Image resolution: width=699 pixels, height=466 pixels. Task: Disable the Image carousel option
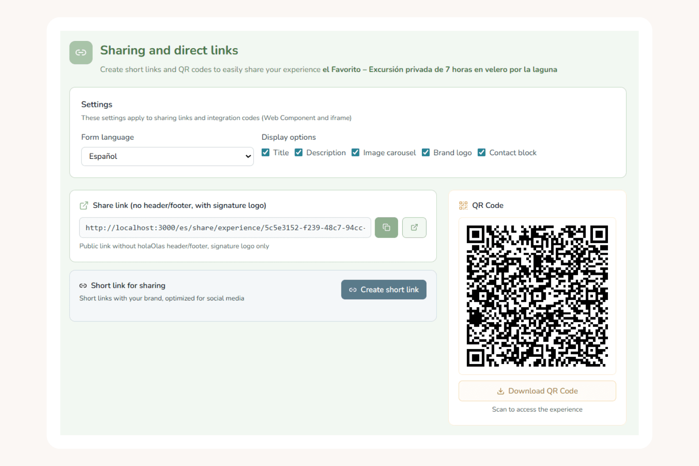(356, 152)
